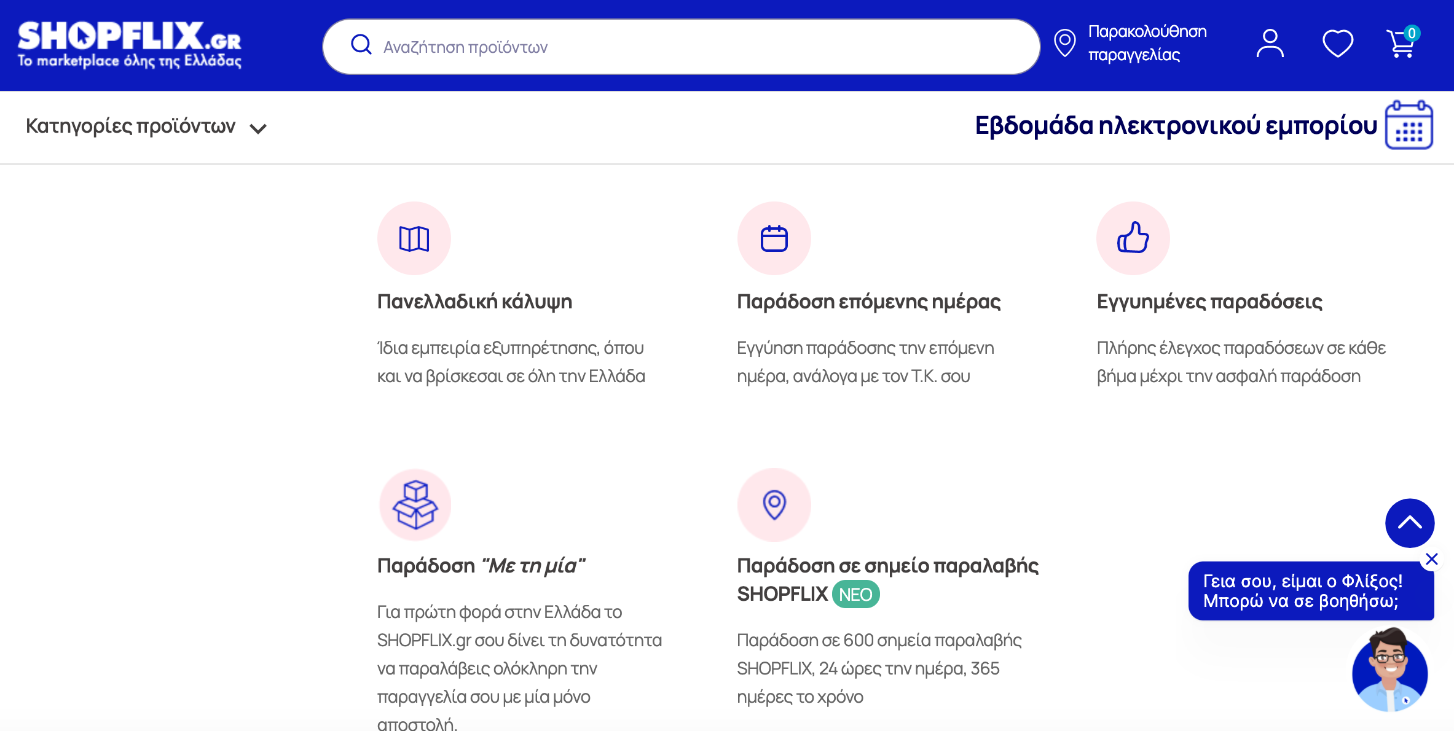Click the Κατηγορίες προϊόντων chevron arrow
Screen dimensions: 1454x731
click(258, 128)
